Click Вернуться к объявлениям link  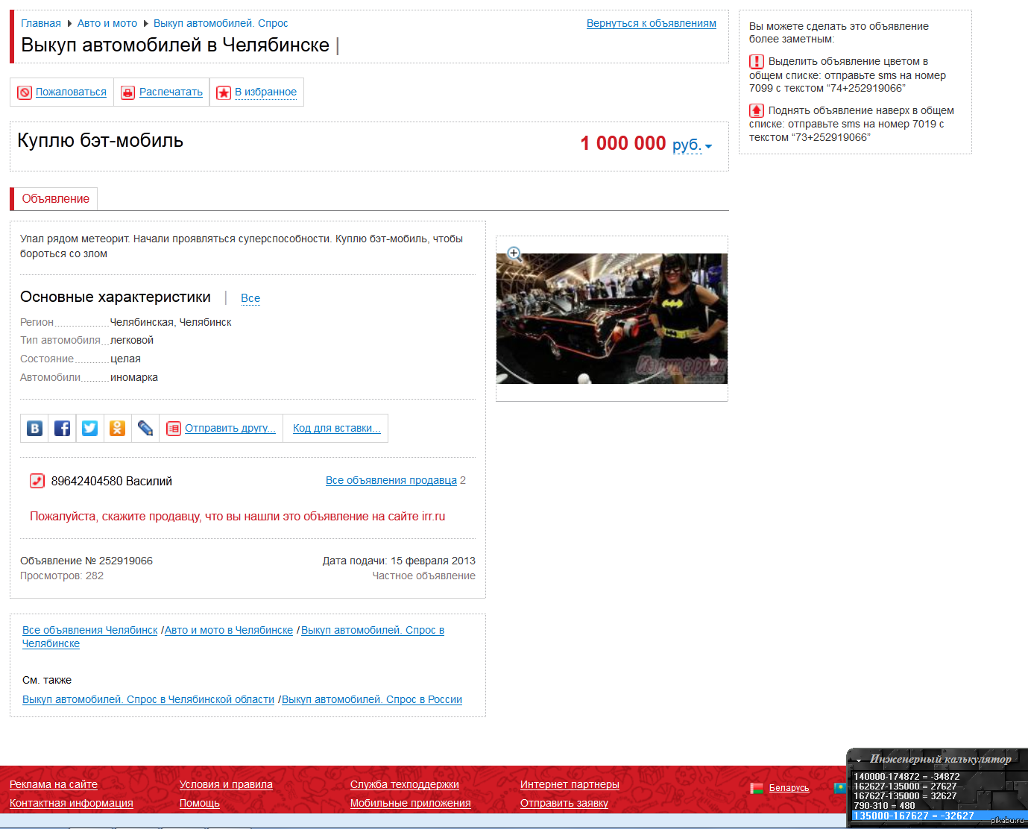click(651, 23)
